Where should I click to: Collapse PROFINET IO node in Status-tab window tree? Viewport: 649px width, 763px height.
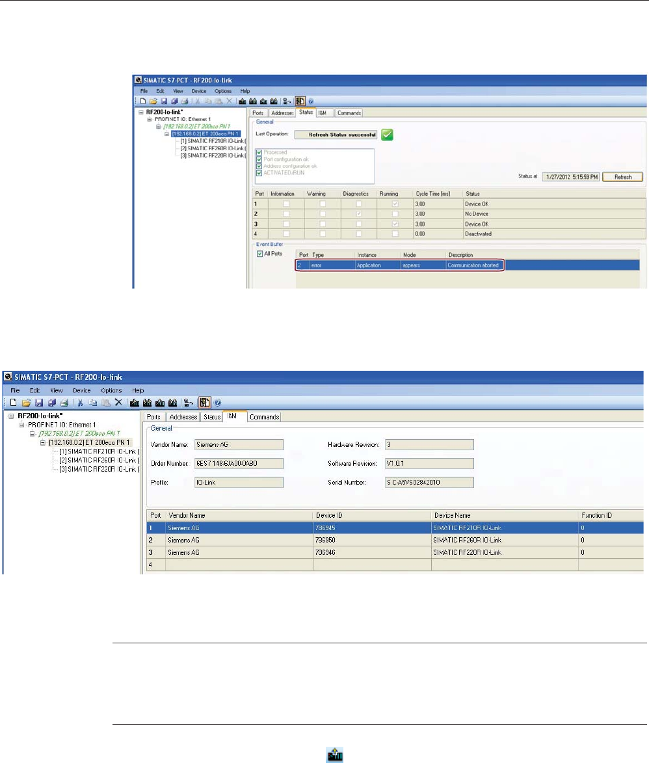[150, 119]
